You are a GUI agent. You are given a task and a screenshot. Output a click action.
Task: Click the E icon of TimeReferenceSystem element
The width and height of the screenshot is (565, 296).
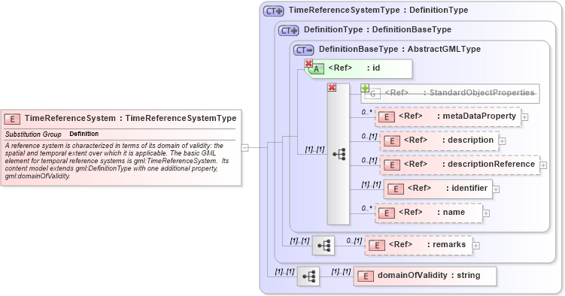pyautogui.click(x=12, y=119)
